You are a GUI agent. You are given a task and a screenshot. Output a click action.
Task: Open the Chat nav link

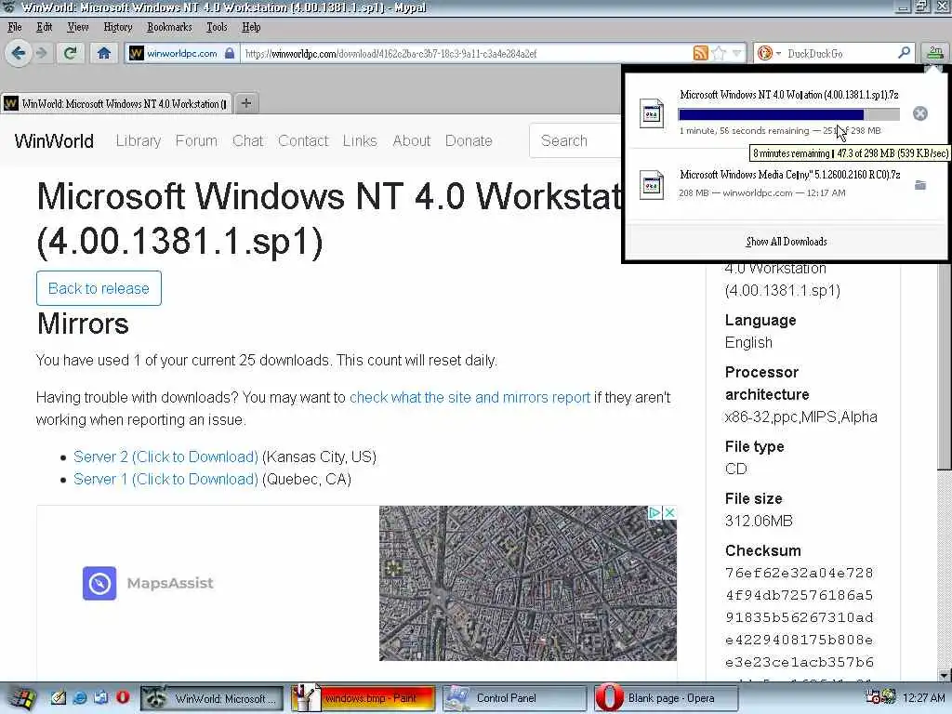click(247, 141)
